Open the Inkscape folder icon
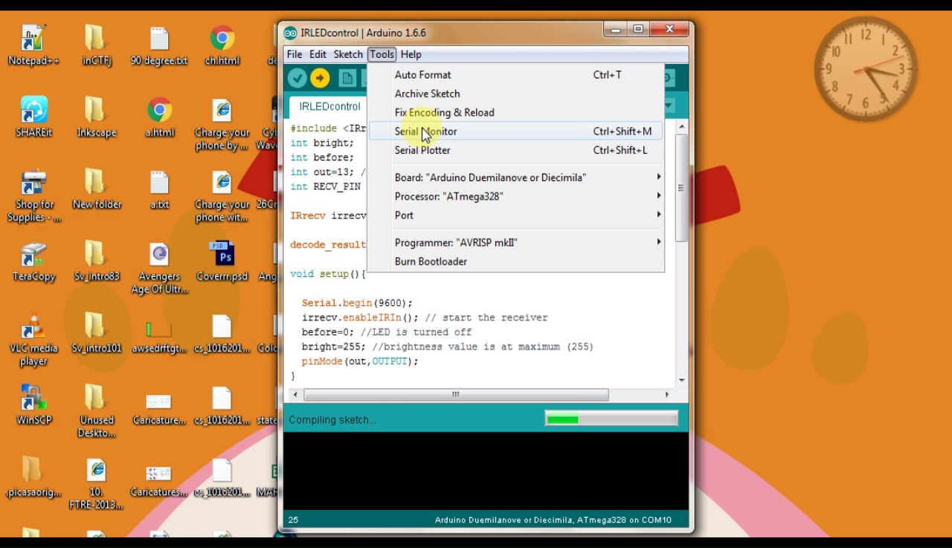This screenshot has height=548, width=952. tap(97, 117)
